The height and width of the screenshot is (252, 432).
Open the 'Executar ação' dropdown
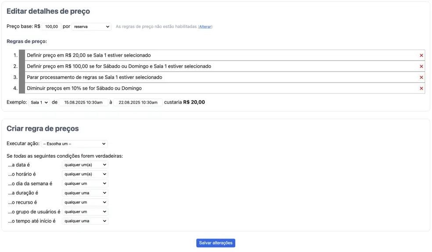click(x=74, y=144)
